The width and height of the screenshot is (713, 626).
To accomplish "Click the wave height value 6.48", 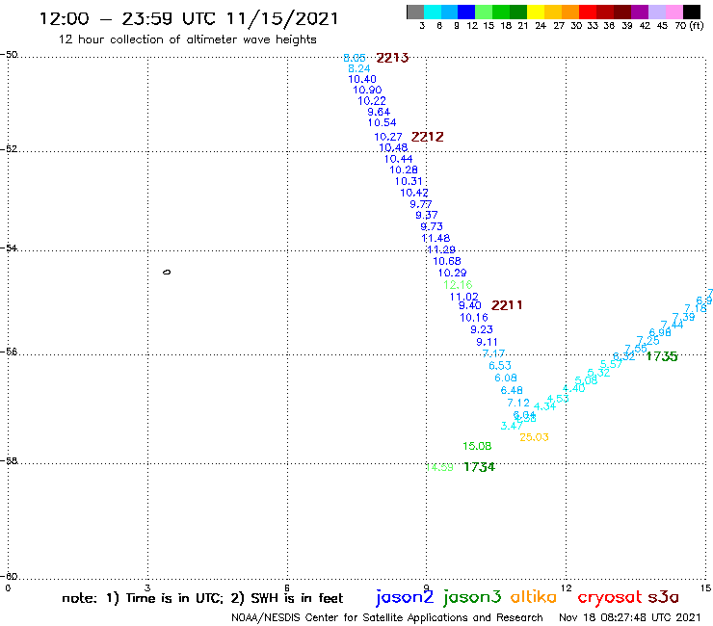I will point(512,390).
